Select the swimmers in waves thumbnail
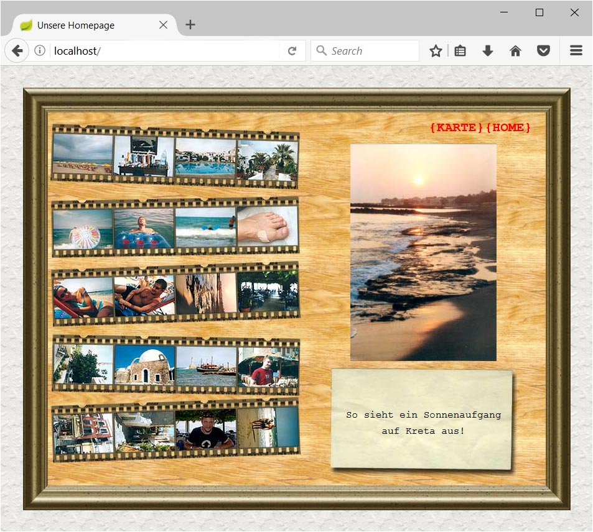Viewport: 593px width, 532px height. (x=205, y=227)
